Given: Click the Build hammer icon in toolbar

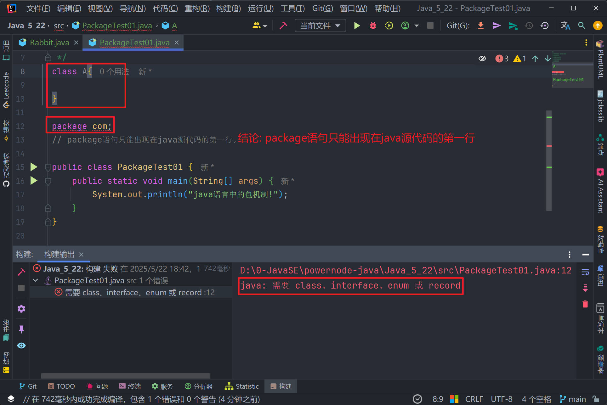Looking at the screenshot, I should (283, 25).
